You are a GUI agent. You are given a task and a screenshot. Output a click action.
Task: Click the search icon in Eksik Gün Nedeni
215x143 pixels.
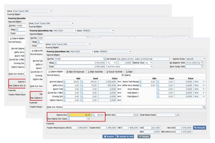204,107
